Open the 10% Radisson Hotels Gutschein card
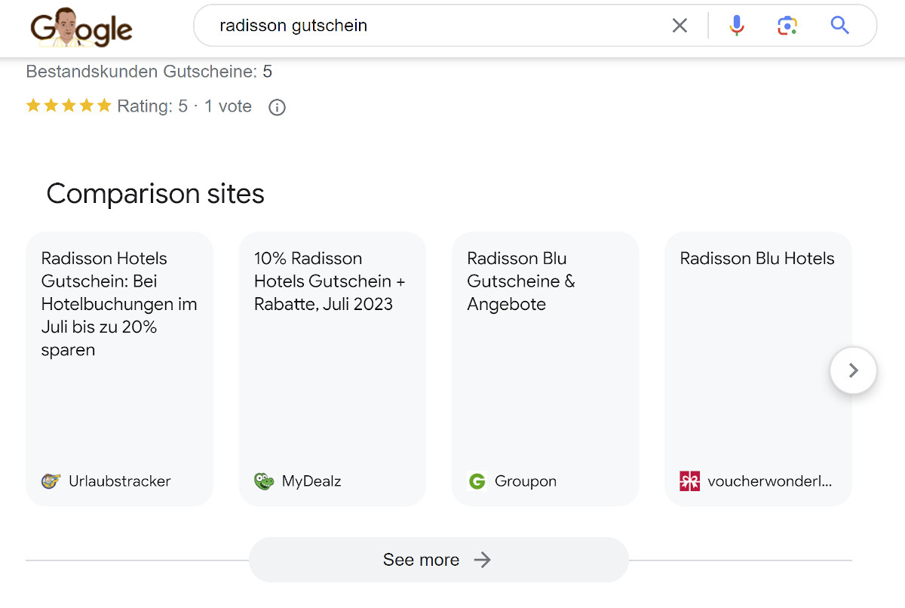 point(332,368)
